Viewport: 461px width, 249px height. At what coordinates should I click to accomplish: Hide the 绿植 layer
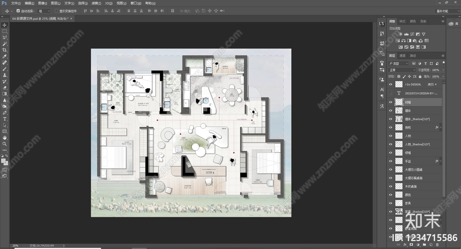coord(391,153)
